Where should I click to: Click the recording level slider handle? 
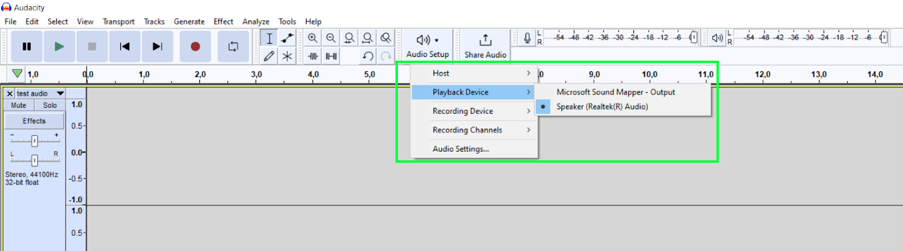(694, 38)
